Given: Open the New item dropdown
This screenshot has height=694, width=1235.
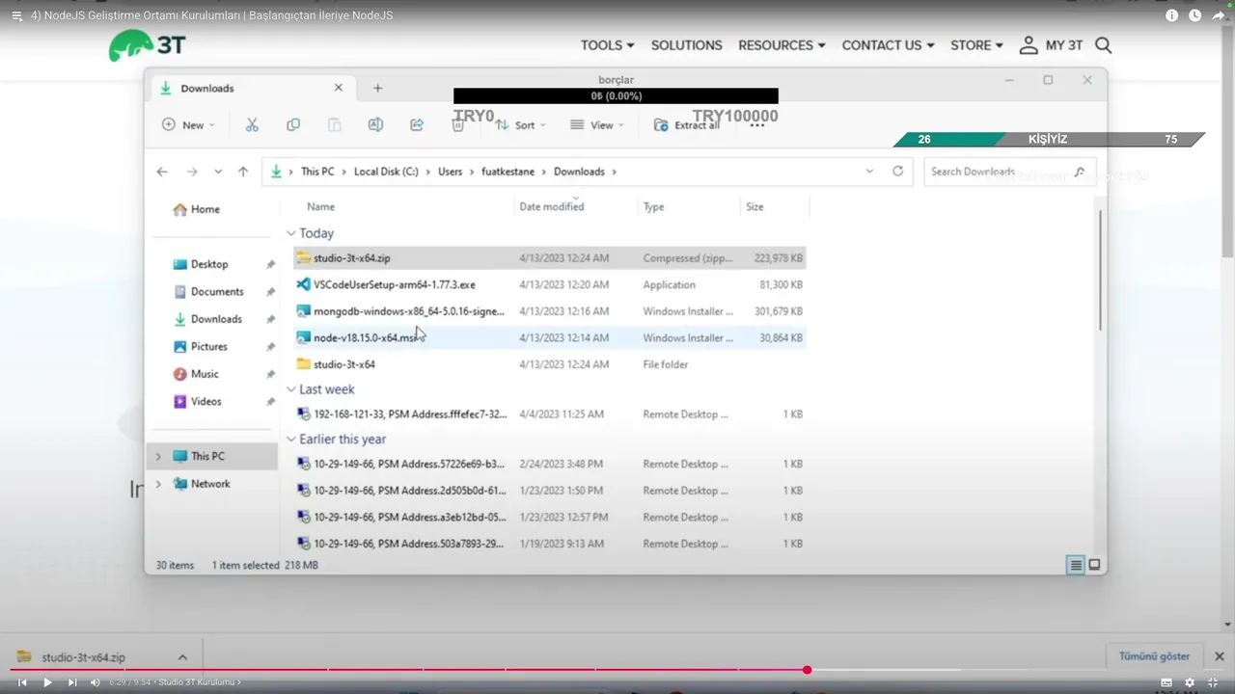Looking at the screenshot, I should 188,125.
